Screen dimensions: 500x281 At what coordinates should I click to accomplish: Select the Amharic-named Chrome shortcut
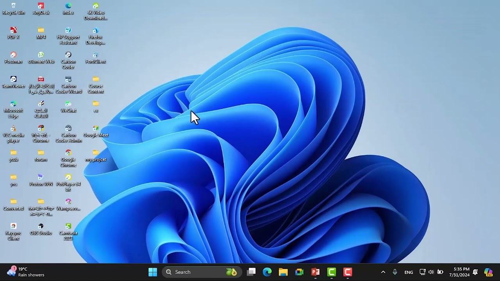(x=41, y=135)
